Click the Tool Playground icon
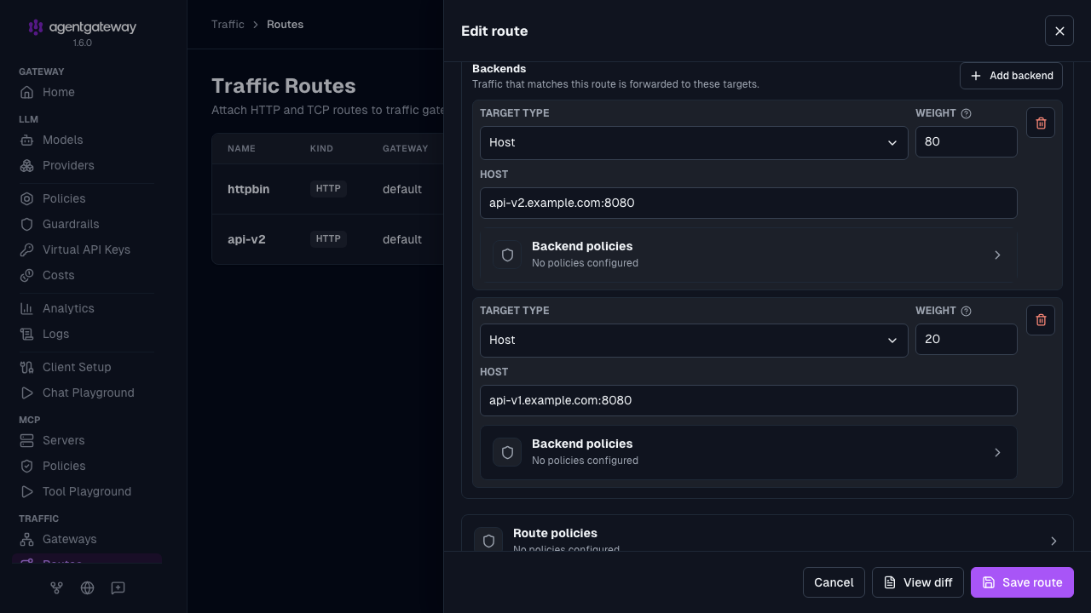The image size is (1091, 613). [26, 491]
